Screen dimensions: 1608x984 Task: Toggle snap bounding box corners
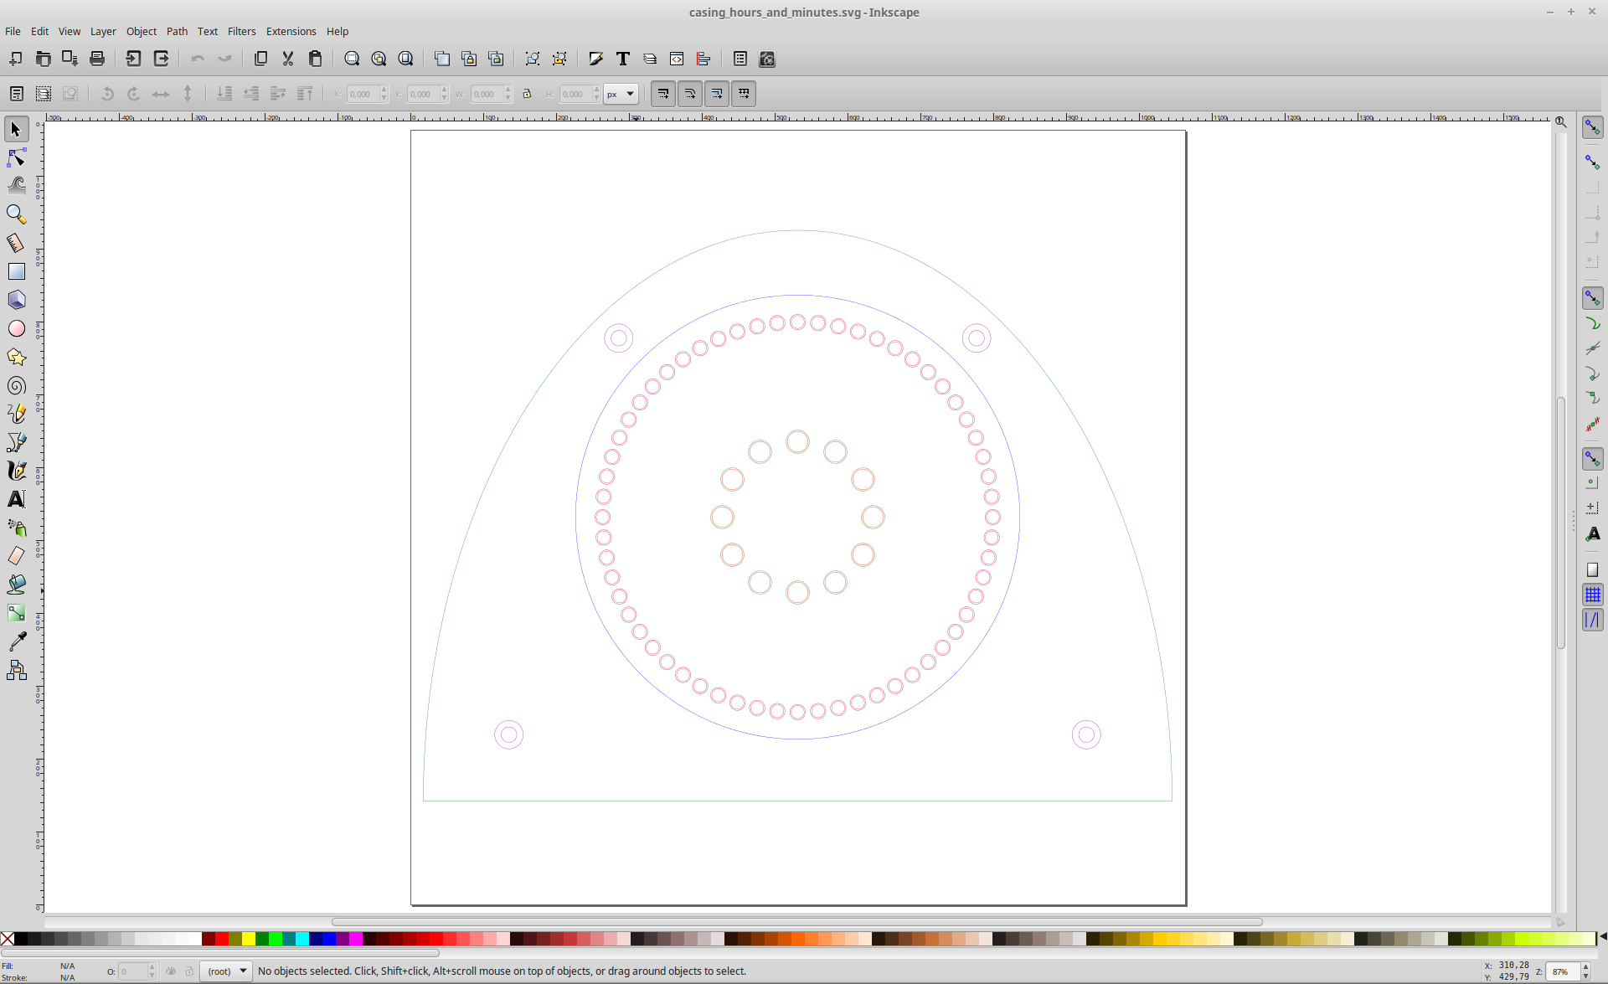pos(1594,188)
